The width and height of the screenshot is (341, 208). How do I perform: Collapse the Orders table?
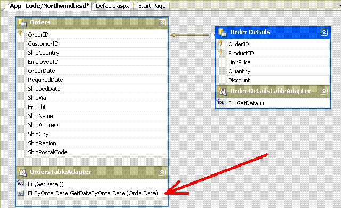162,22
